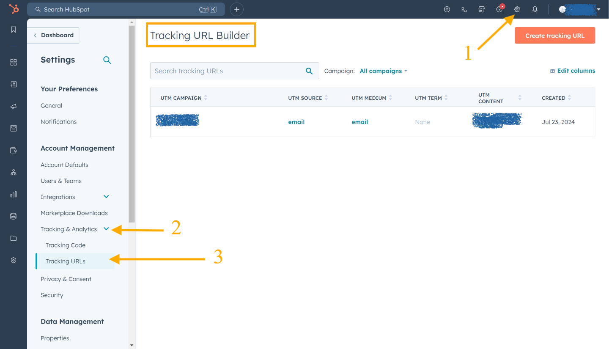Screen dimensions: 609x349
Task: Open the Calling phone icon
Action: click(x=464, y=9)
